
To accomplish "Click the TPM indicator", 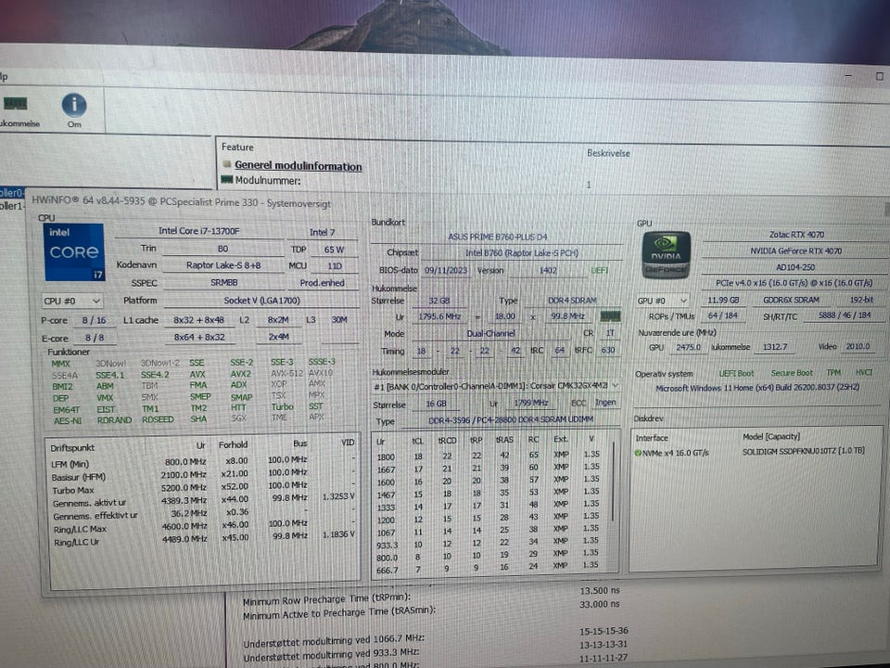I will click(x=833, y=373).
